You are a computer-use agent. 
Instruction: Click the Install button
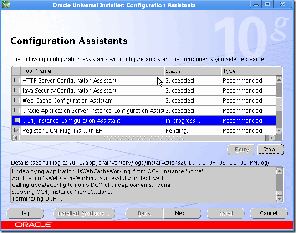coord(225,213)
